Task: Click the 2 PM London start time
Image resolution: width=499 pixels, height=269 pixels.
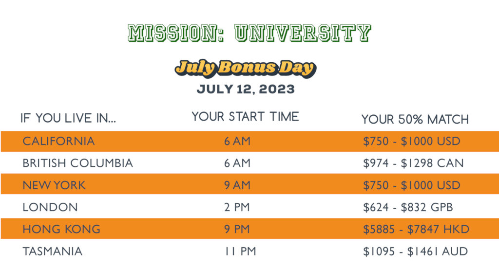Action: 237,207
